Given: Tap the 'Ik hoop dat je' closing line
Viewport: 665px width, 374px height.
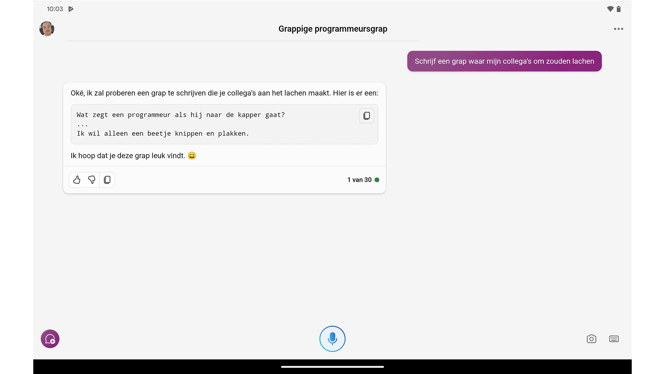Looking at the screenshot, I should [128, 156].
